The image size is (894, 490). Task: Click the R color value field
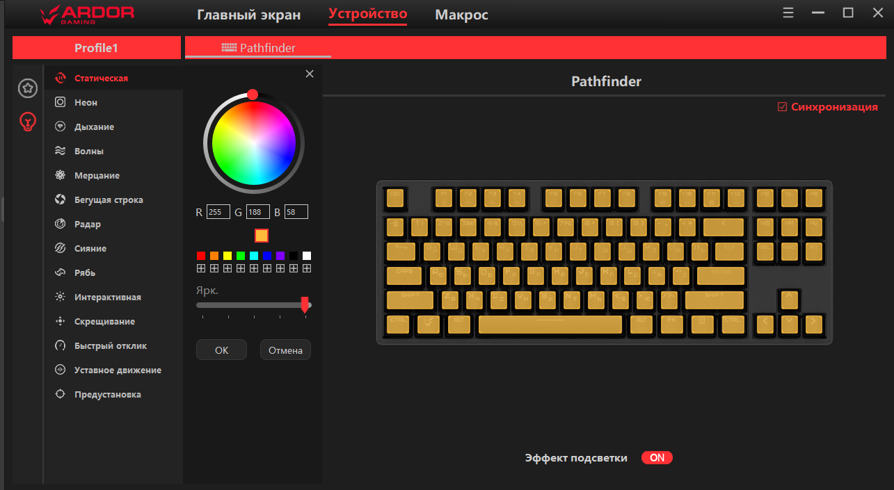click(218, 212)
